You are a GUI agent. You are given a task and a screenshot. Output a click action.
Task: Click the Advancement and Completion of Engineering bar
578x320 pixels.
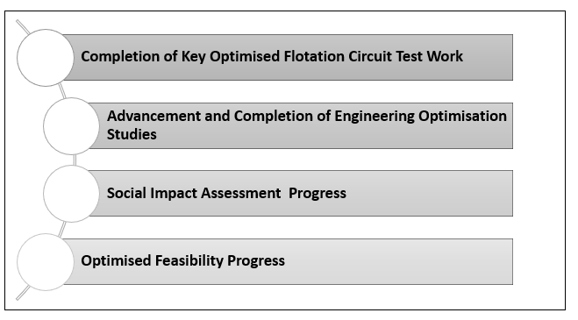(x=301, y=125)
